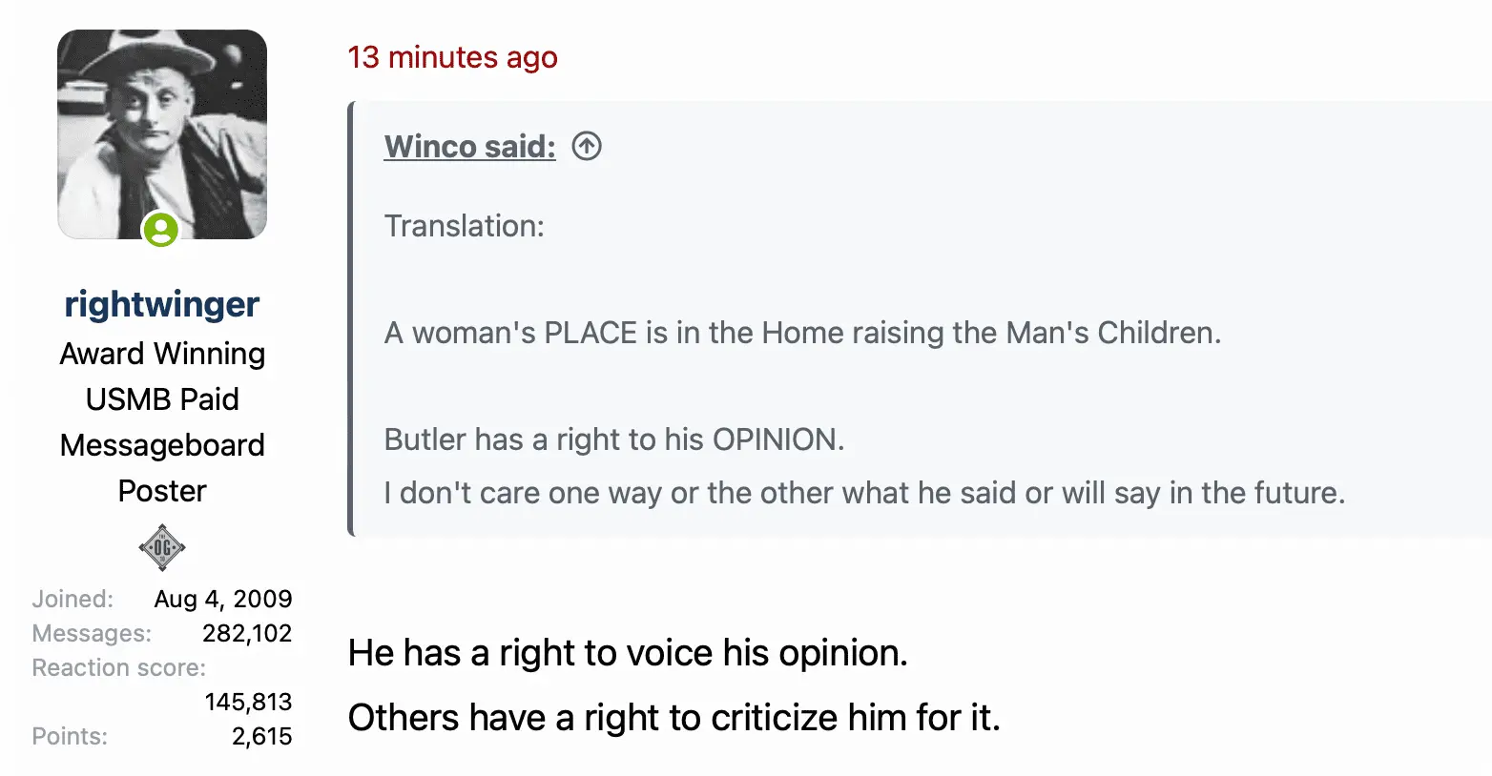
Task: Click the "Messages:" label
Action: point(92,633)
